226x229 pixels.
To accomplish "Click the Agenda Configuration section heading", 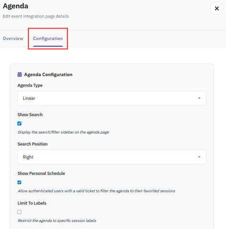I will click(x=48, y=75).
